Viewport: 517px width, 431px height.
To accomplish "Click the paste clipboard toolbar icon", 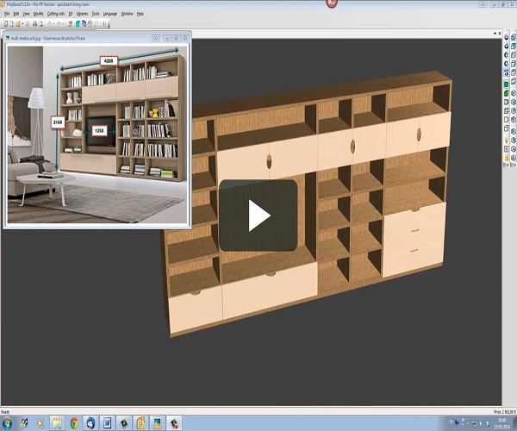I will click(90, 24).
